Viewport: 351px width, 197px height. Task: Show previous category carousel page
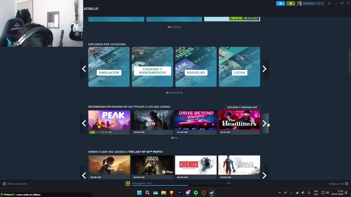pos(84,69)
